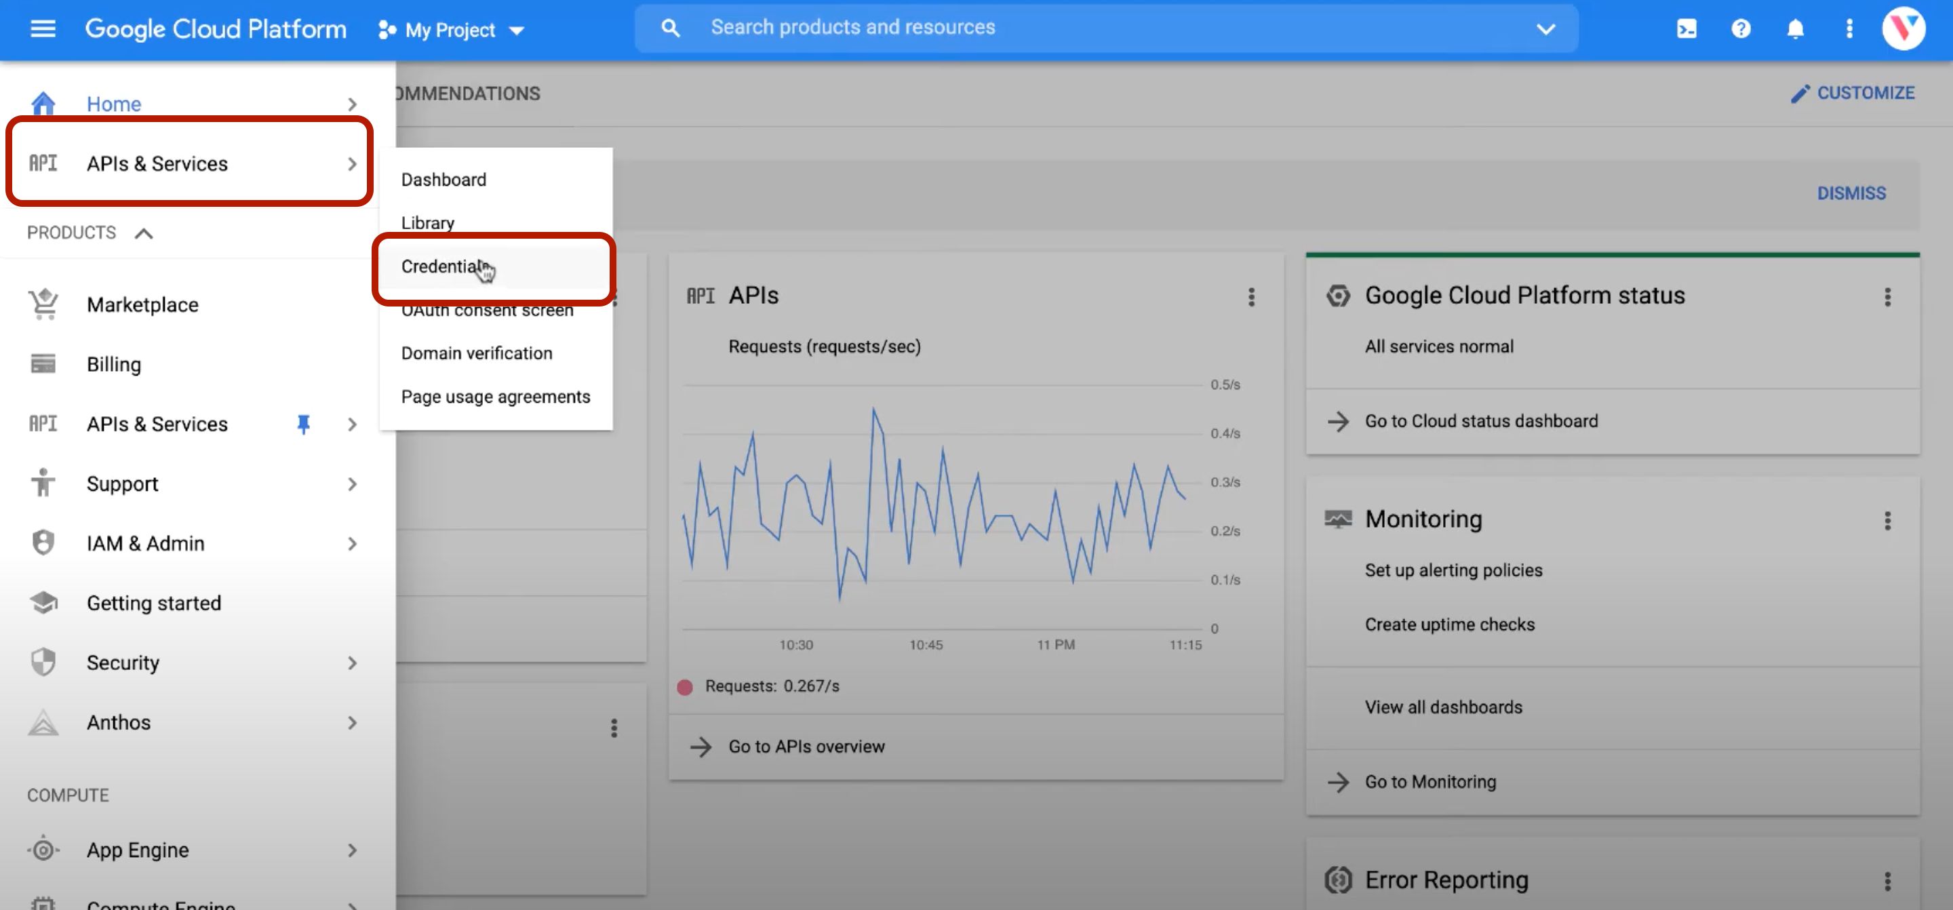Open the notifications bell
This screenshot has width=1953, height=910.
1794,28
